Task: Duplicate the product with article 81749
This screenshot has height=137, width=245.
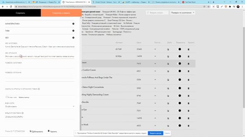Action: [168, 49]
